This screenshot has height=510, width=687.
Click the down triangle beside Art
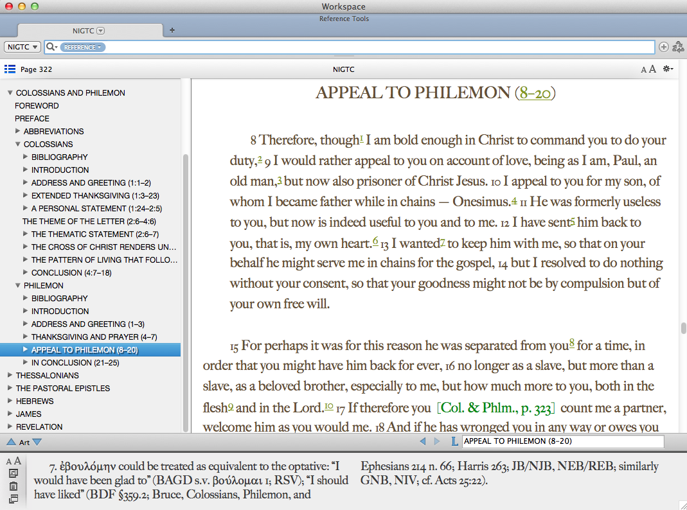(37, 442)
